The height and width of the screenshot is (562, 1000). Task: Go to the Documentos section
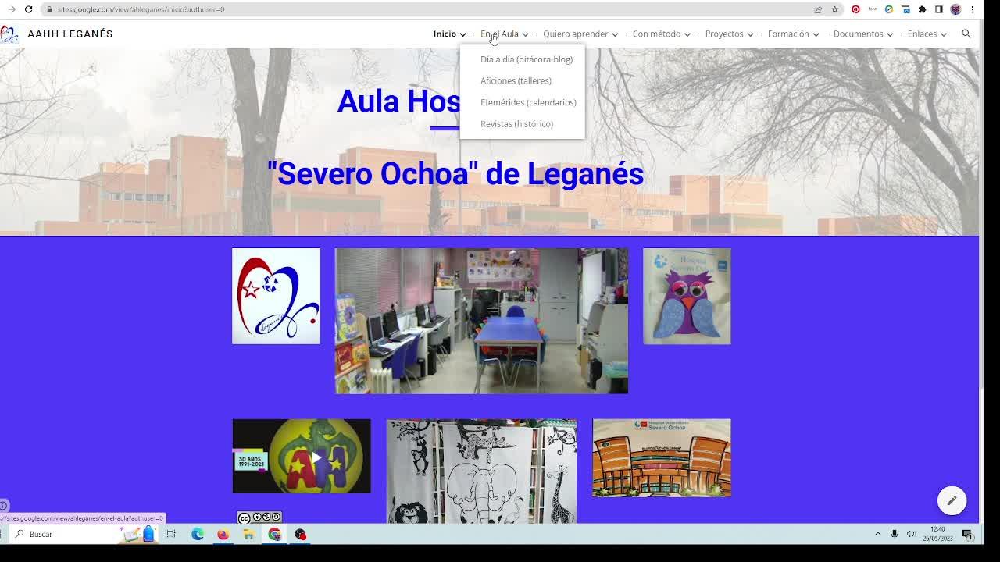point(858,34)
